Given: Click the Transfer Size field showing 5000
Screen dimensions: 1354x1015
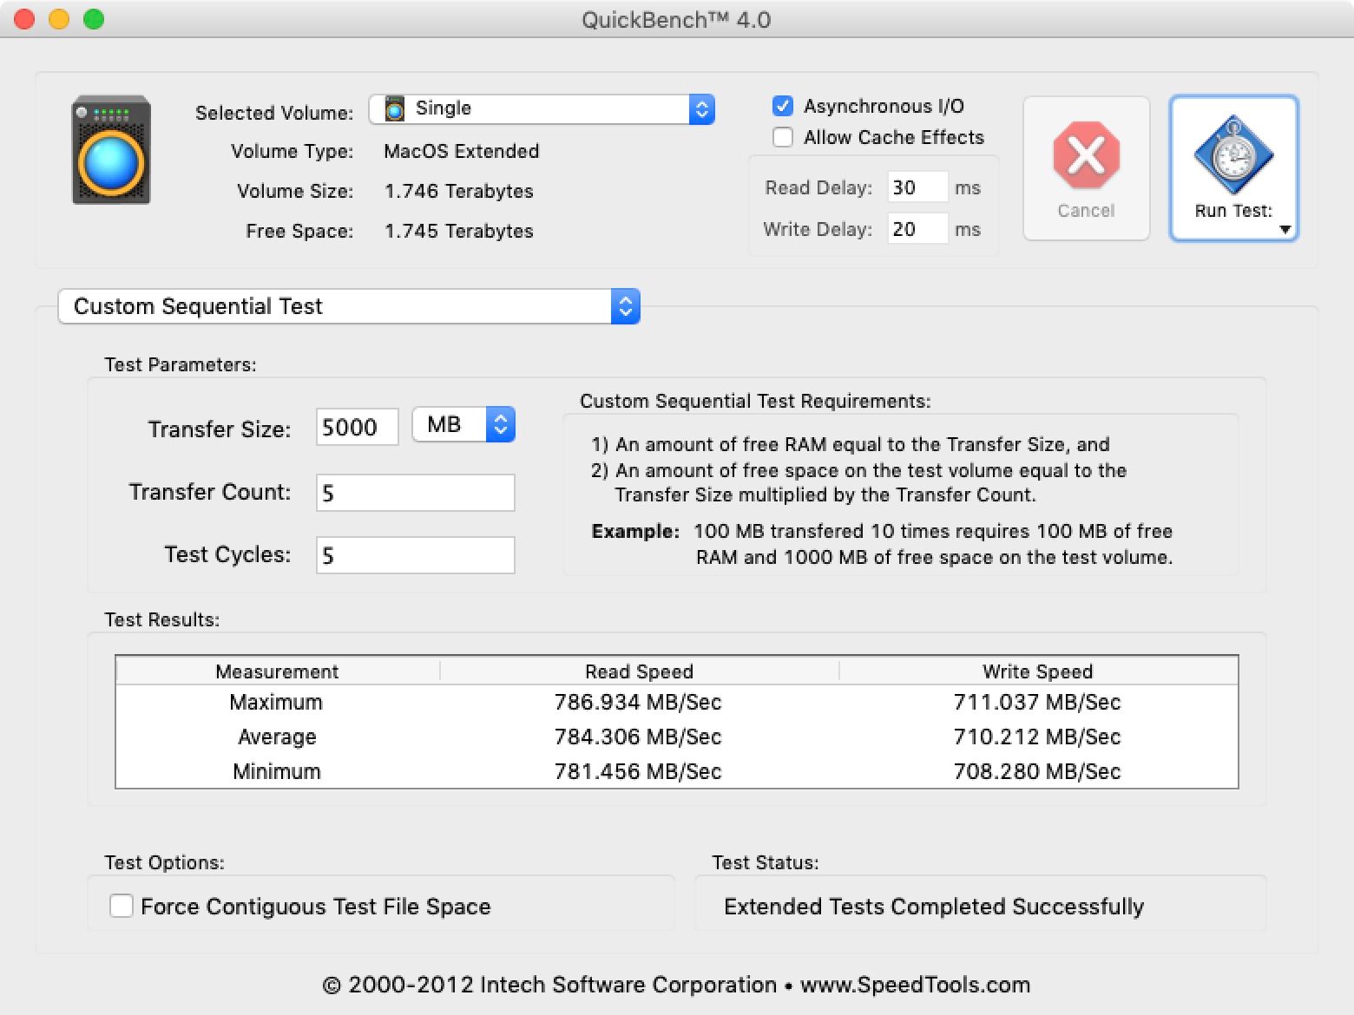Looking at the screenshot, I should click(358, 427).
